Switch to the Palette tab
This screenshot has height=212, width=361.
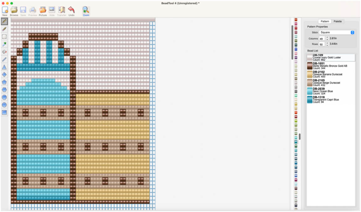click(x=338, y=21)
